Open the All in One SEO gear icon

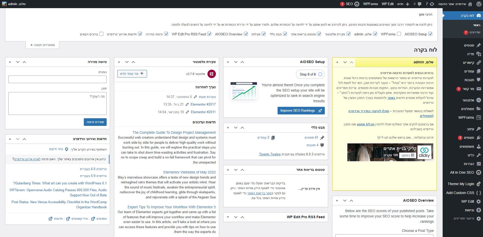coord(478,172)
